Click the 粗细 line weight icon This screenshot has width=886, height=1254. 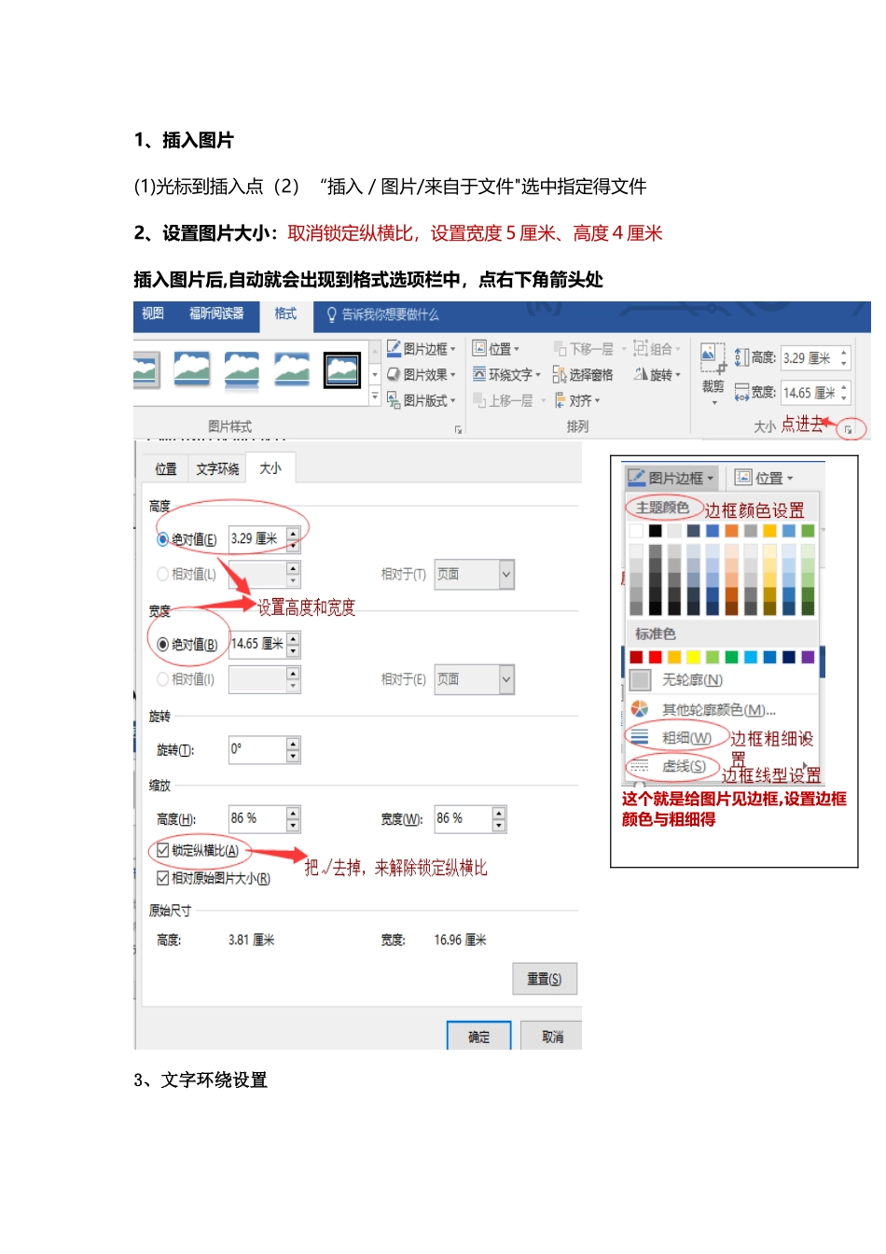click(639, 737)
